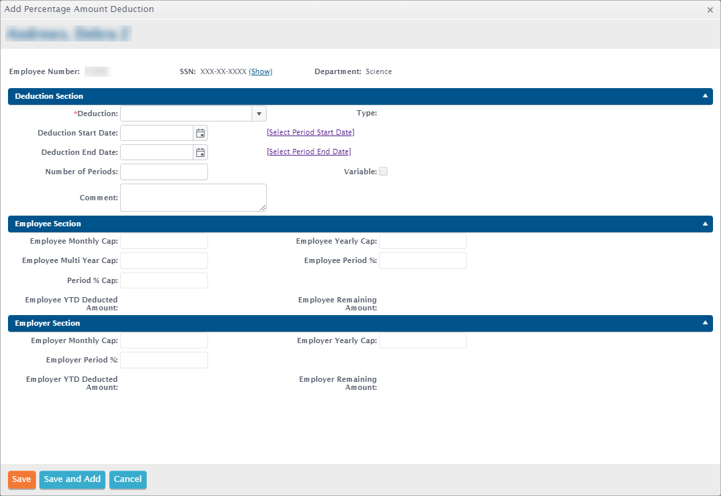Focus the Employer Yearly Cap field
721x496 pixels.
422,340
